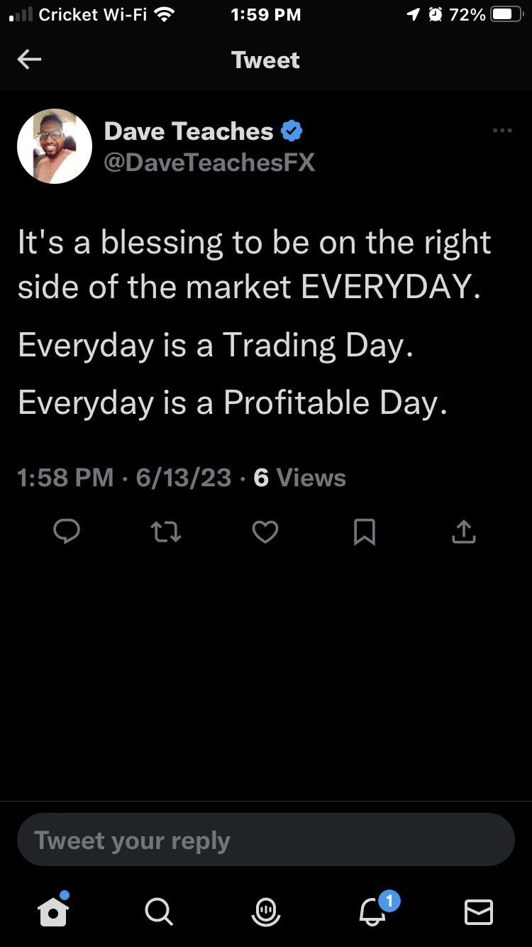Open the three-dot more options menu
Screen dimensions: 532x947
(x=501, y=131)
